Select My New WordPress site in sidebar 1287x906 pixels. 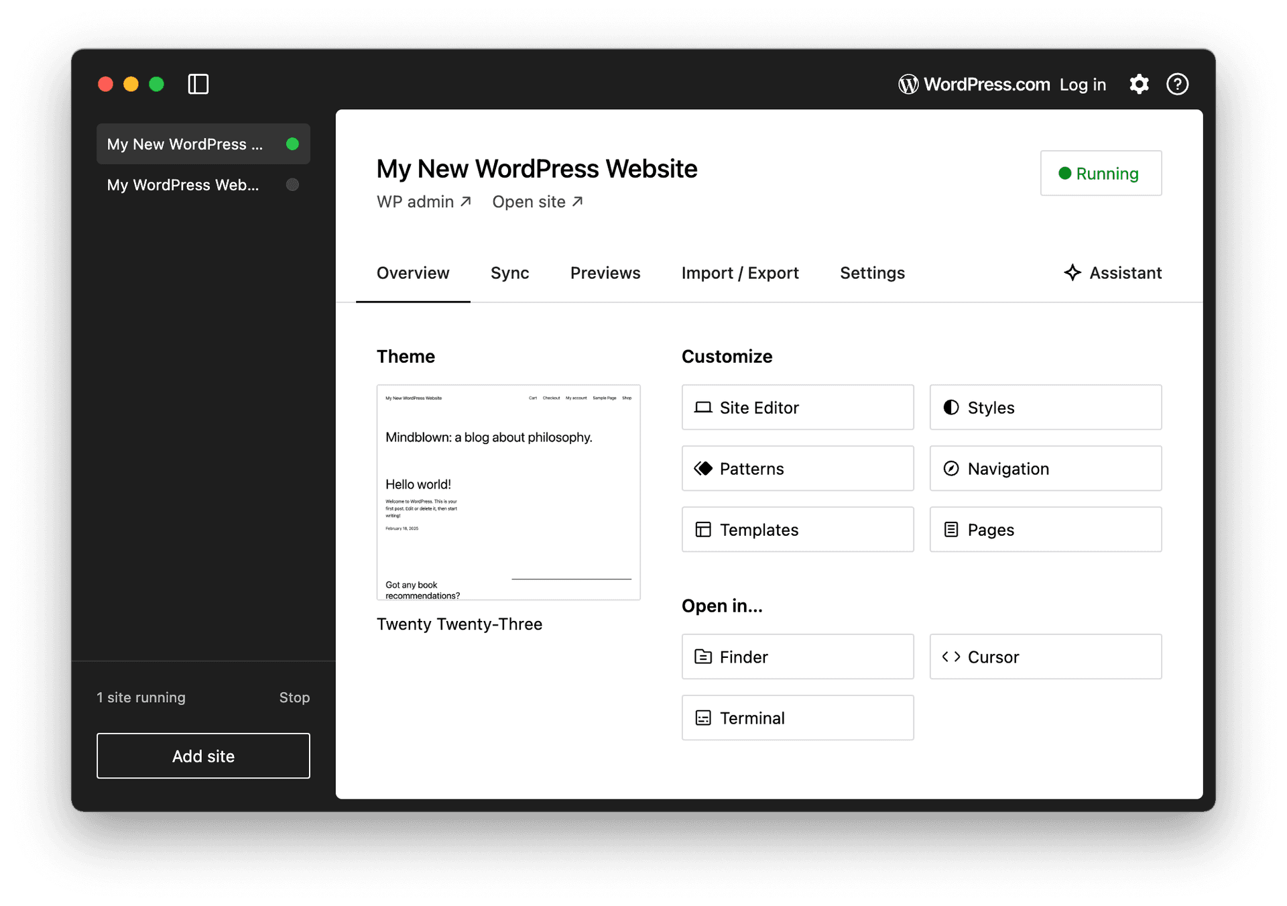[x=203, y=144]
